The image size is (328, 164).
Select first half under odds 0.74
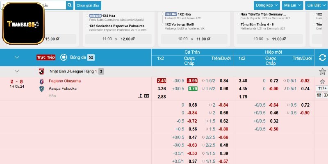(305, 89)
